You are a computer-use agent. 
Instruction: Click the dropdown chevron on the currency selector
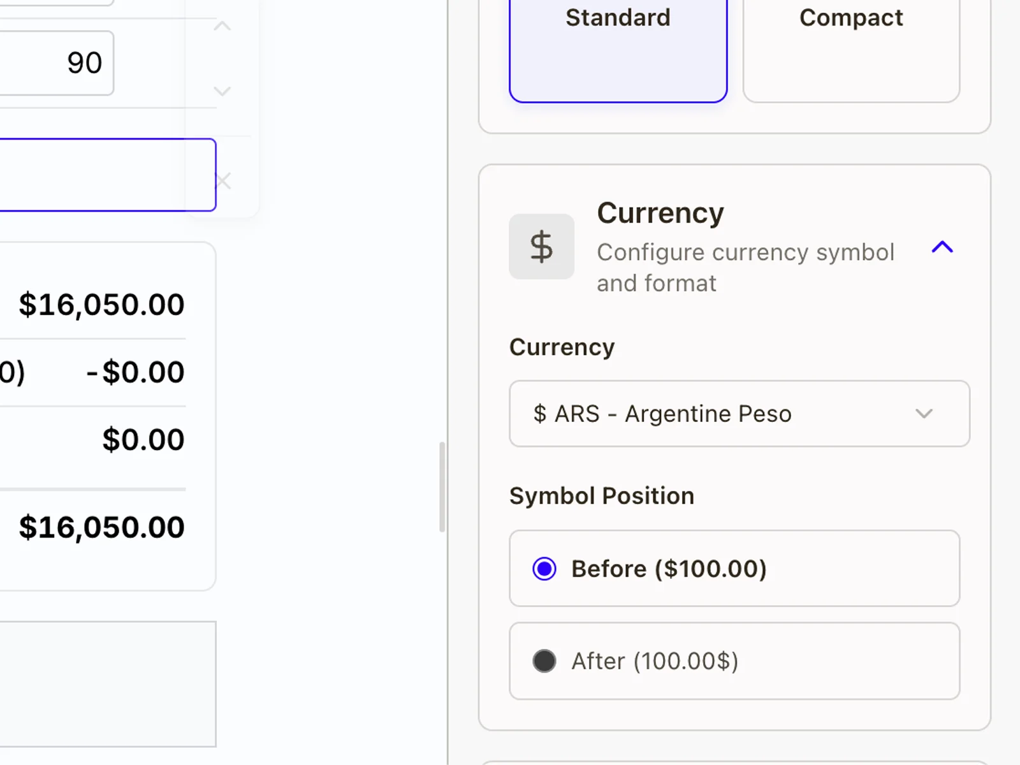point(924,414)
